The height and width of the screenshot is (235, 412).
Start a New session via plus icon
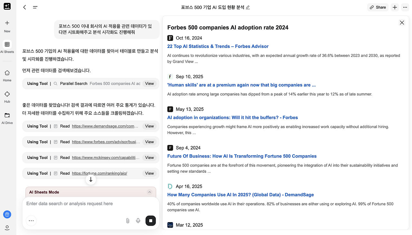pyautogui.click(x=7, y=23)
